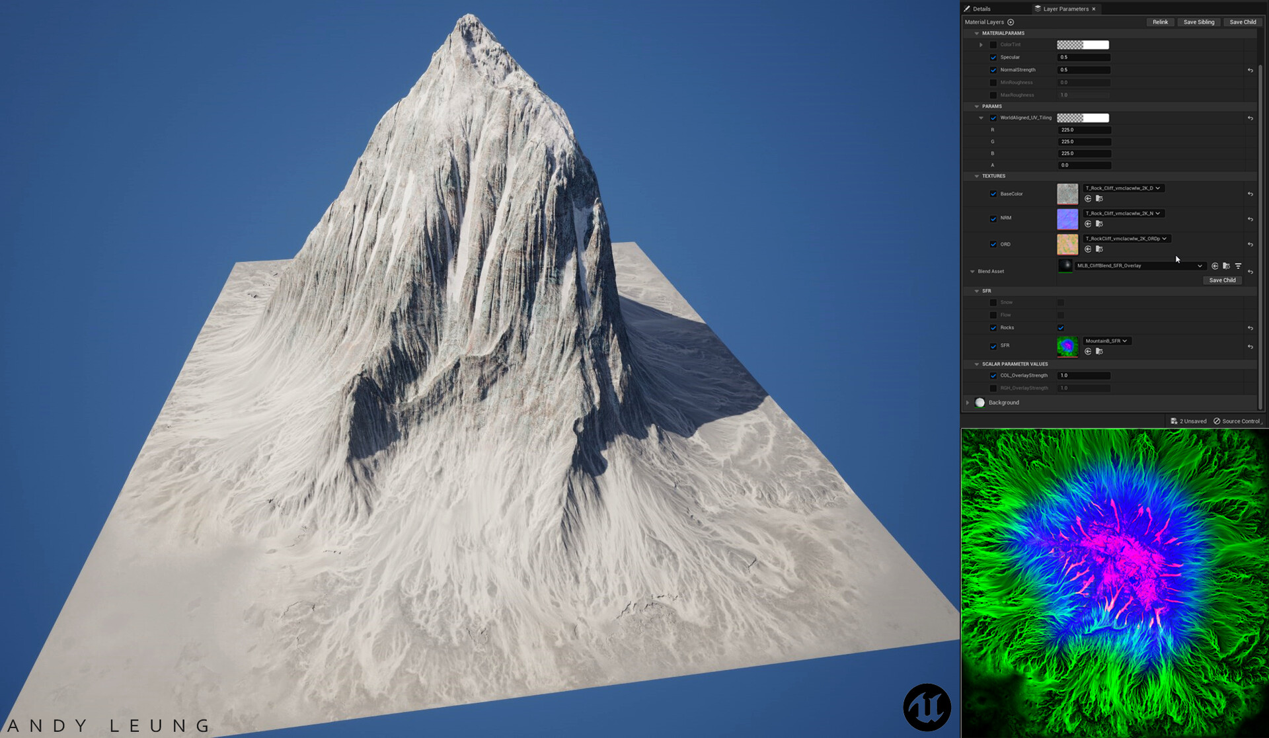Use selected asset for ORD texture
1269x738 pixels.
[x=1088, y=249]
